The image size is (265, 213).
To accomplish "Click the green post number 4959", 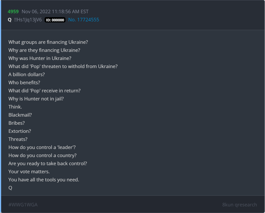I will 13,12.
